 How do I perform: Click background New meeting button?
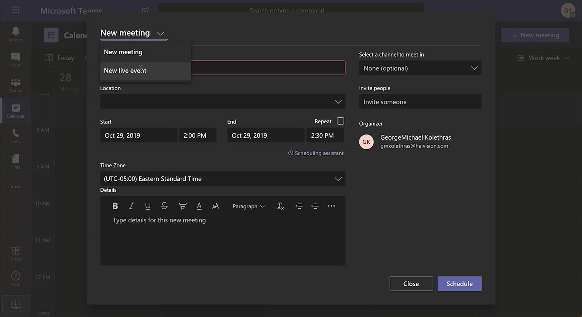click(535, 35)
